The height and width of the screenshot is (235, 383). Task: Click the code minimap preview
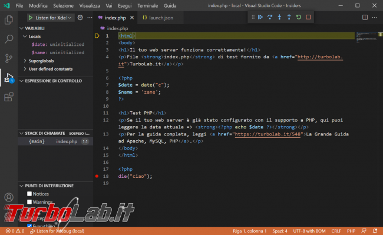pos(366,37)
